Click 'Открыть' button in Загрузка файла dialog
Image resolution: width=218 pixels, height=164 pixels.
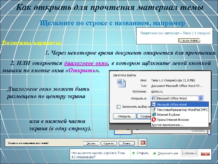pos(124,116)
